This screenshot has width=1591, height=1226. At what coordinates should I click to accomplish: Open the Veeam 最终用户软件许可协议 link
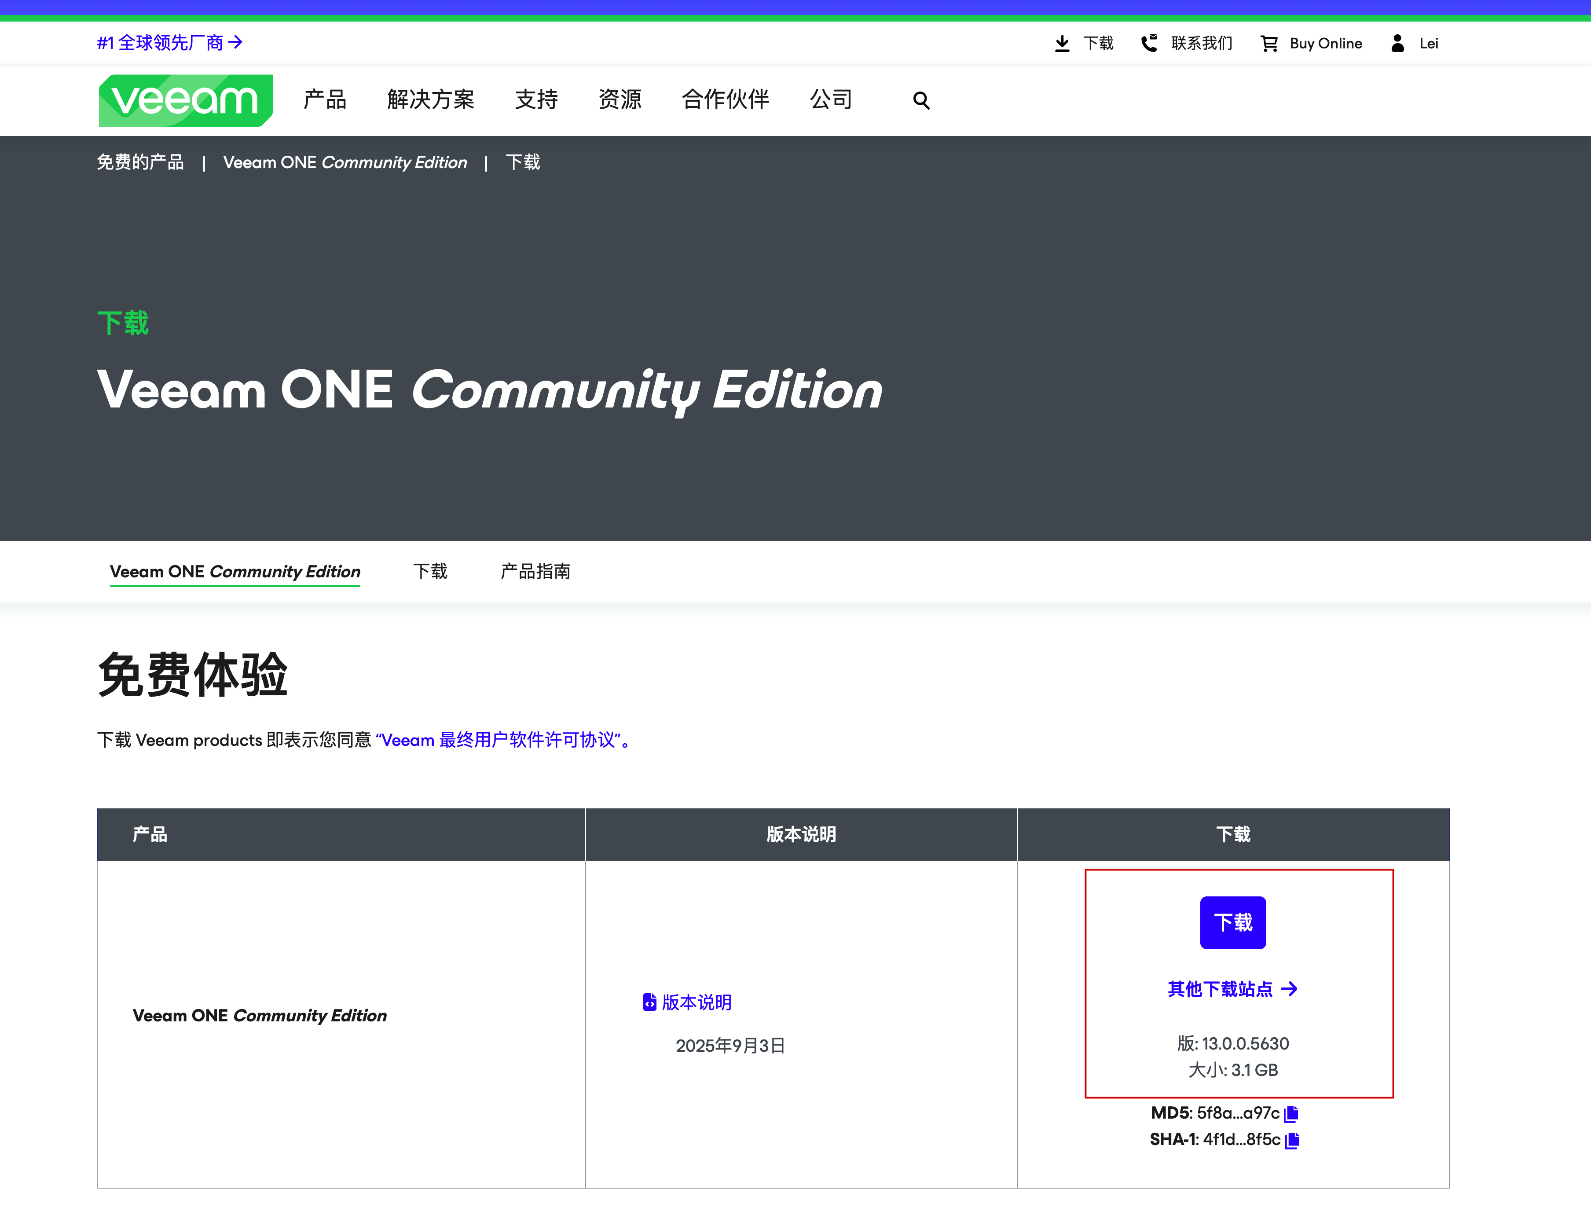[501, 740]
